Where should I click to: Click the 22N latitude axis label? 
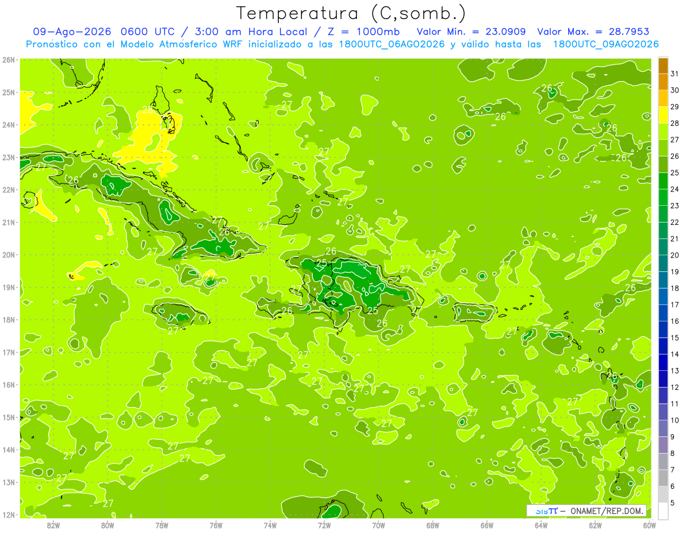[x=9, y=190]
